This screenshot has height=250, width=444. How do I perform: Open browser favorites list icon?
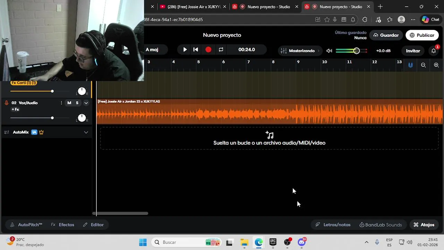(x=390, y=19)
